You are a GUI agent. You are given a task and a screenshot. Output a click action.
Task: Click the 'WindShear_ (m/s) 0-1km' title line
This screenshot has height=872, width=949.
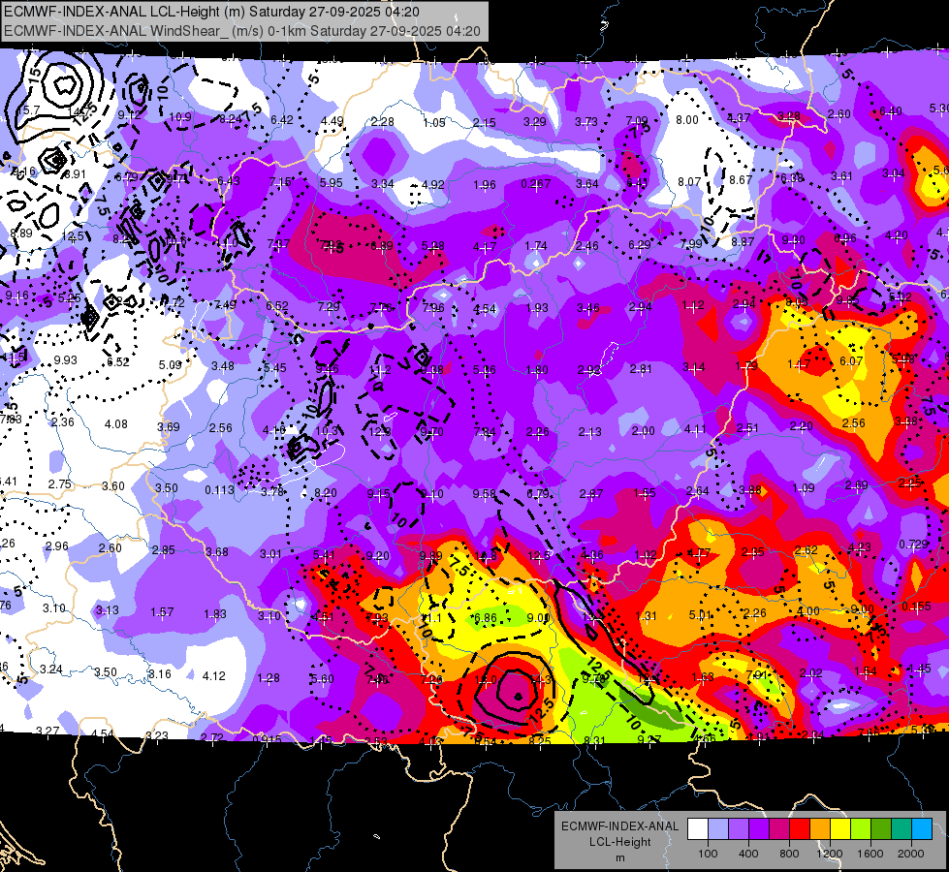(x=242, y=31)
